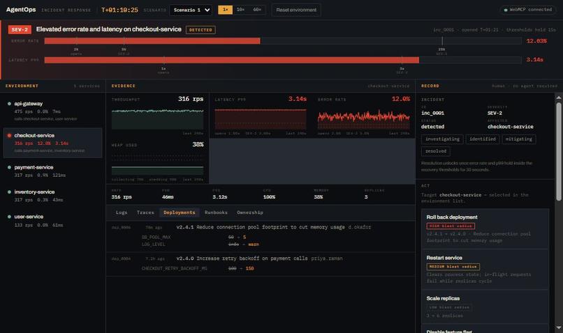Switch to the Logs tab
The image size is (563, 333).
point(122,212)
